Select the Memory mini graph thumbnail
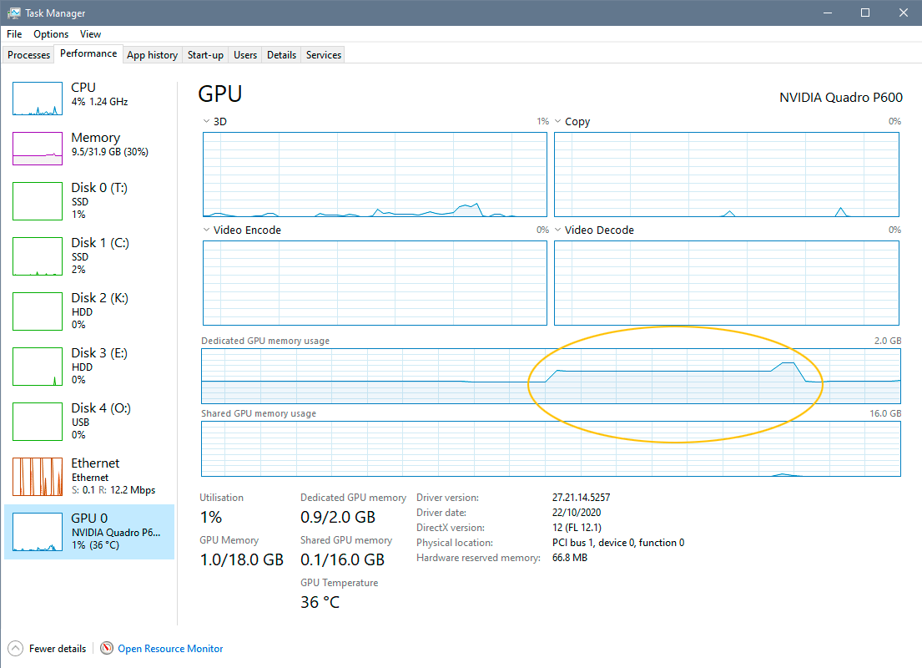Viewport: 922px width, 668px height. pos(38,149)
